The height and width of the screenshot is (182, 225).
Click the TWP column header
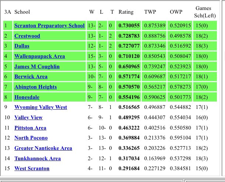150,12
